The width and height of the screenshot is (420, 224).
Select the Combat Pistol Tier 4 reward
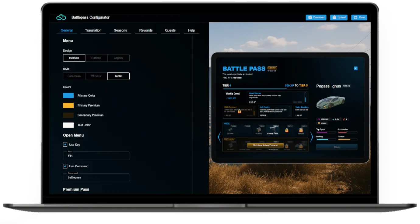(272, 130)
